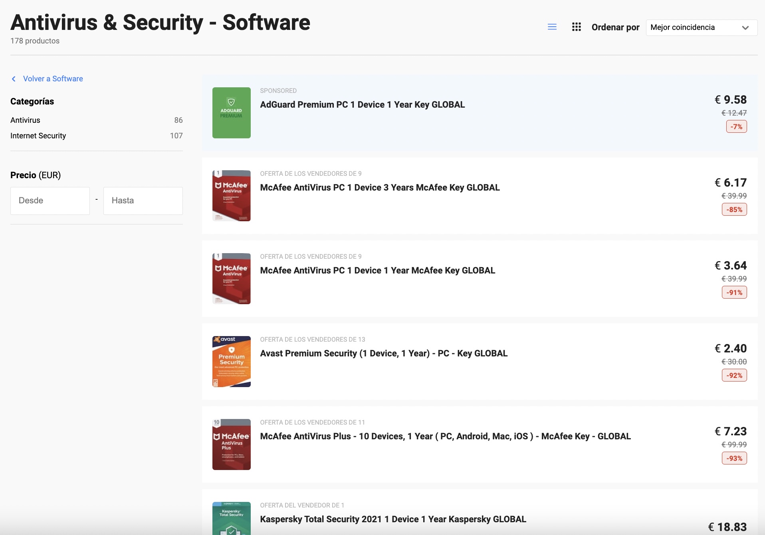Screen dimensions: 765x535
Task: Click the € 3.64 McAfee price
Action: coord(731,266)
